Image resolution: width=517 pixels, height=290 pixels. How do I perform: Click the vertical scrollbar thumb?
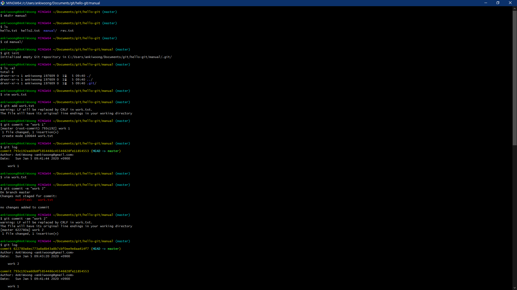coord(515,78)
